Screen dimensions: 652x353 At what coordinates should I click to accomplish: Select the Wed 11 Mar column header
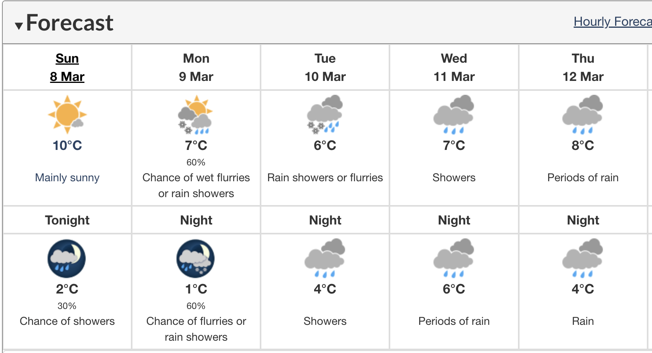click(454, 67)
